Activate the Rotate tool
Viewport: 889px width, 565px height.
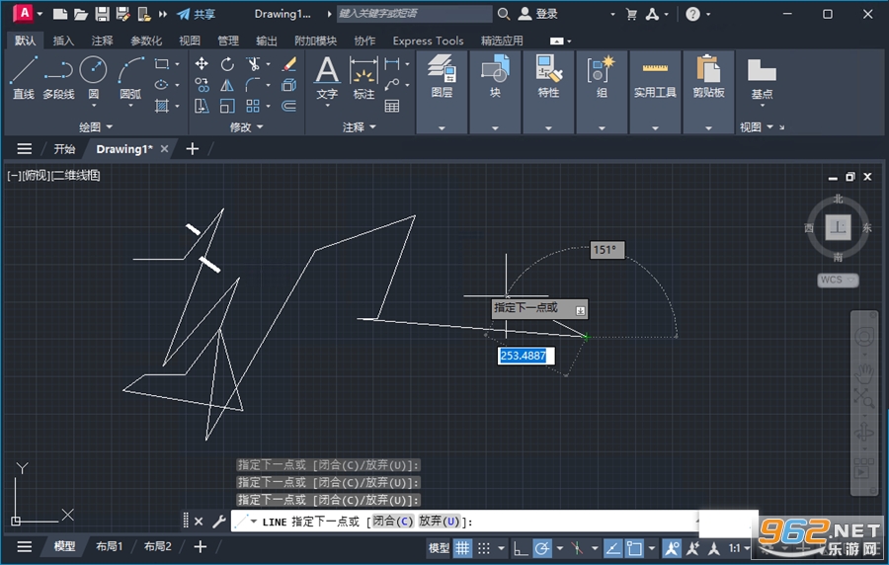tap(227, 64)
